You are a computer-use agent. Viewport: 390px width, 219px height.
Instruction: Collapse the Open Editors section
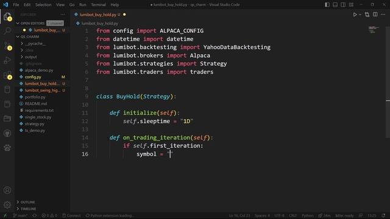(x=18, y=23)
